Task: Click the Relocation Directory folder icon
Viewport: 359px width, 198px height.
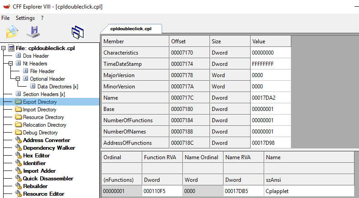Action: [19, 124]
